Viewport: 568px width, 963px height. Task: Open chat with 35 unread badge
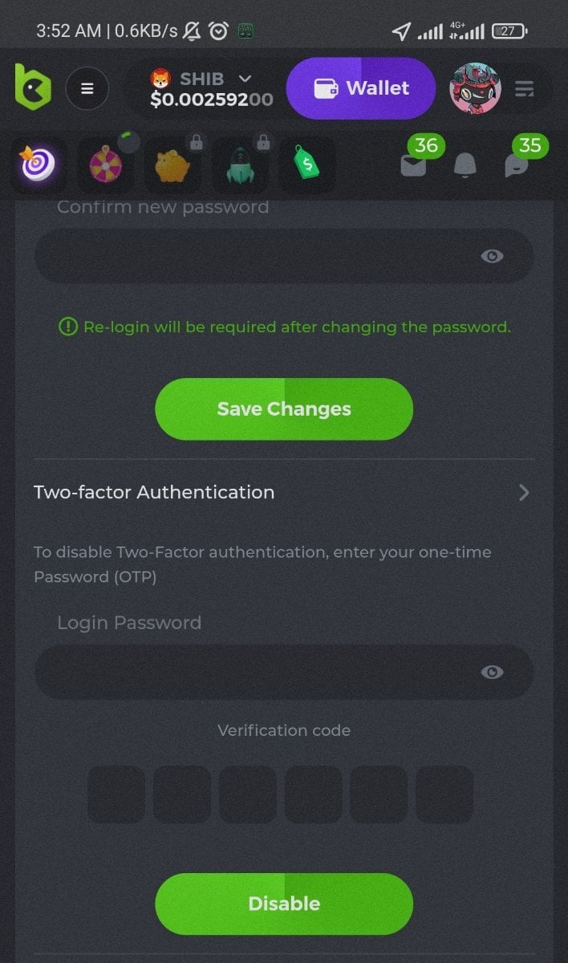pyautogui.click(x=517, y=165)
